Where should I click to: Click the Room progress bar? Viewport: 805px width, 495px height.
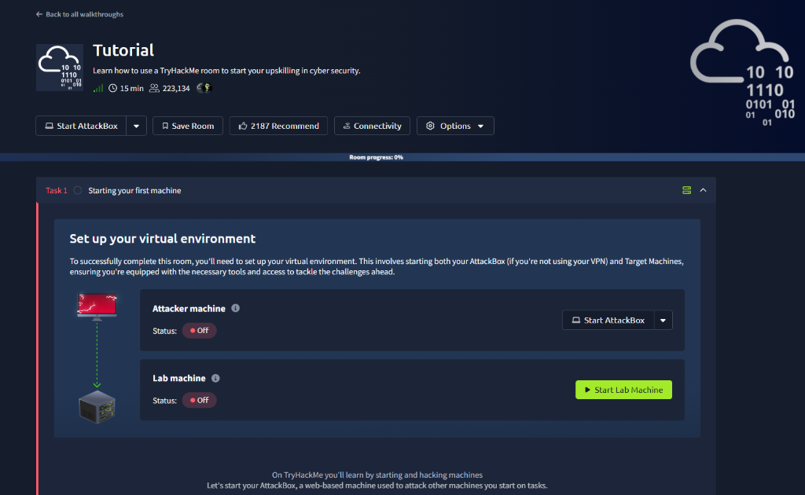pos(402,157)
